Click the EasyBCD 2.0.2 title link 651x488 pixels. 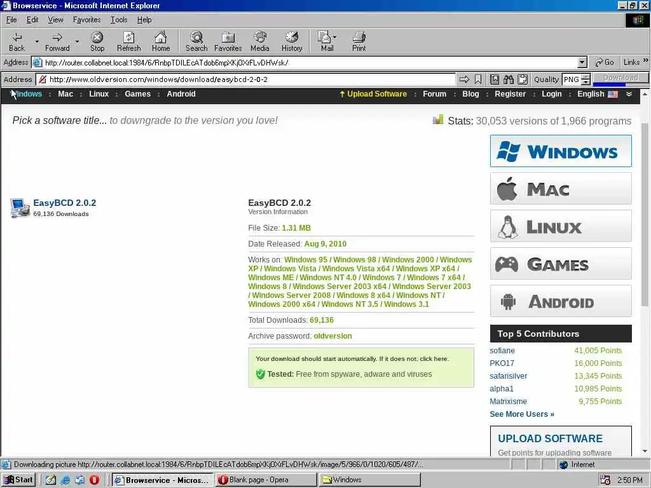coord(64,203)
